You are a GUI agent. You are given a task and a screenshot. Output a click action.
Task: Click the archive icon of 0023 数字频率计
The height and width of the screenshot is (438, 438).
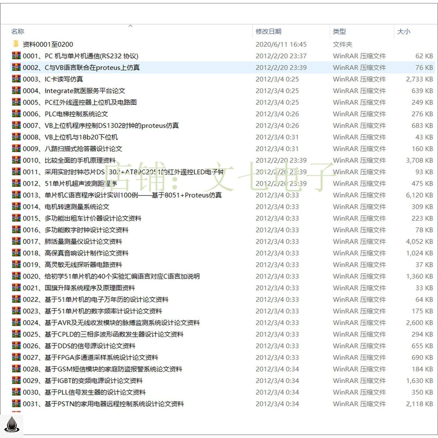16,311
